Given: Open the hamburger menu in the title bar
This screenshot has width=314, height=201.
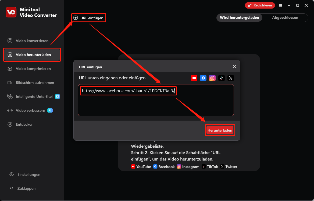Looking at the screenshot, I should pos(280,6).
